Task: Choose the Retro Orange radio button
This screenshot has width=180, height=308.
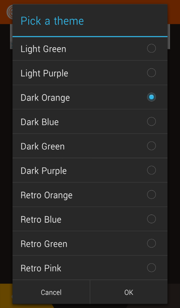Action: click(x=151, y=194)
